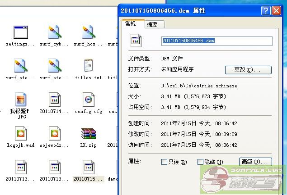Click the help question mark title button
Image resolution: width=287 pixels, height=195 pixels.
(x=265, y=10)
